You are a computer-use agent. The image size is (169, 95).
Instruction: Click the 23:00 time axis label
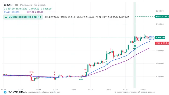point(125,89)
